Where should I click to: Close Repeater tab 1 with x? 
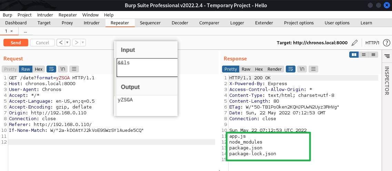11,31
